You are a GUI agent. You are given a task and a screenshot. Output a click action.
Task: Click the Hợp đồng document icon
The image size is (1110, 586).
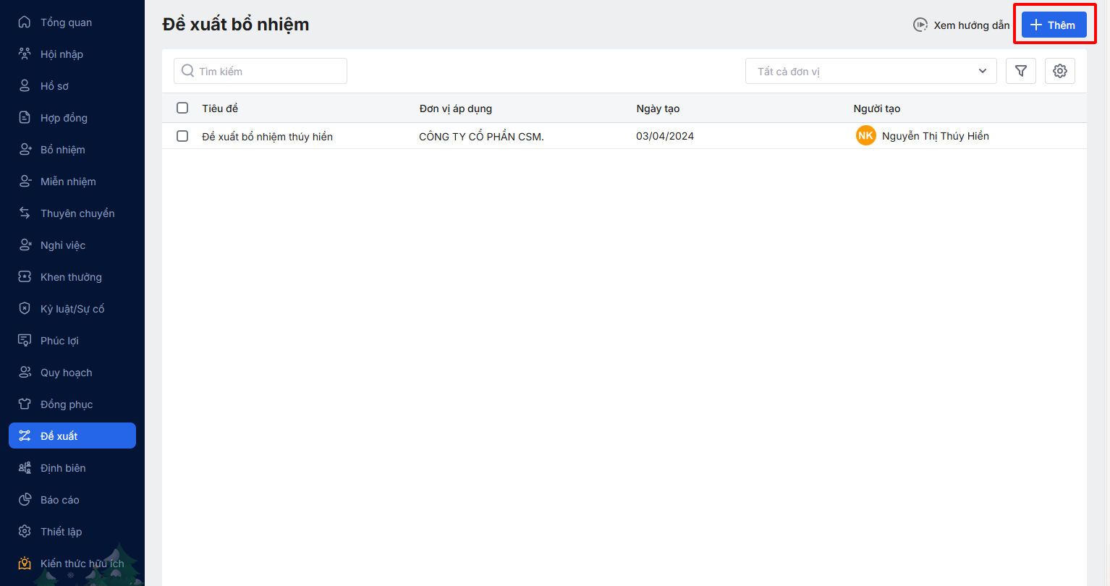[x=25, y=118]
